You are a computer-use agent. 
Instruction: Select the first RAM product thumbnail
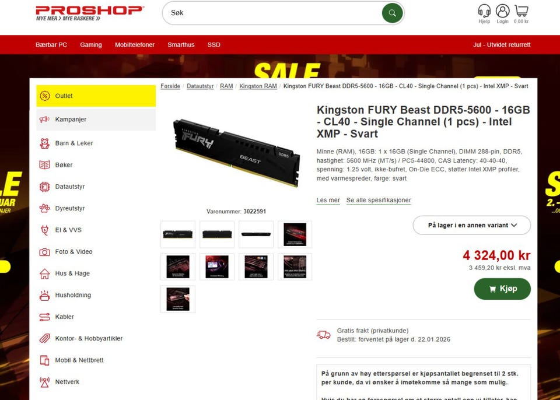tap(178, 234)
